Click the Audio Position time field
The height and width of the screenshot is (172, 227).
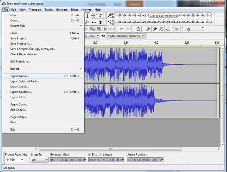click(x=145, y=160)
